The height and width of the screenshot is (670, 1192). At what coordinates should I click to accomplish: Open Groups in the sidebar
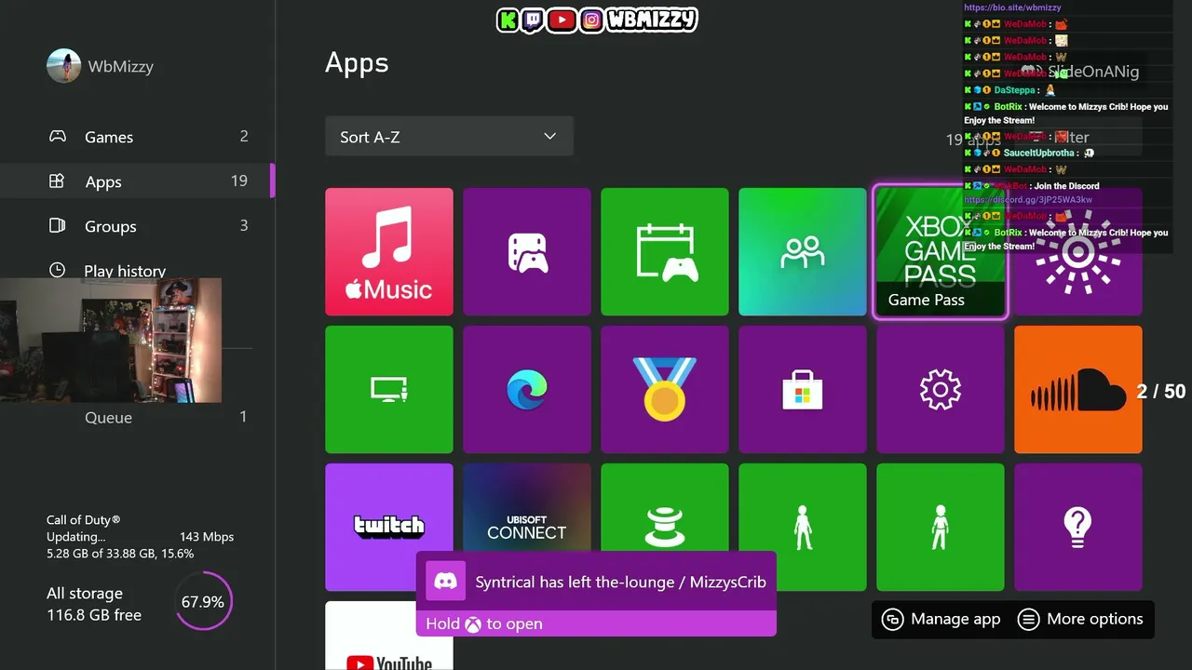(138, 226)
